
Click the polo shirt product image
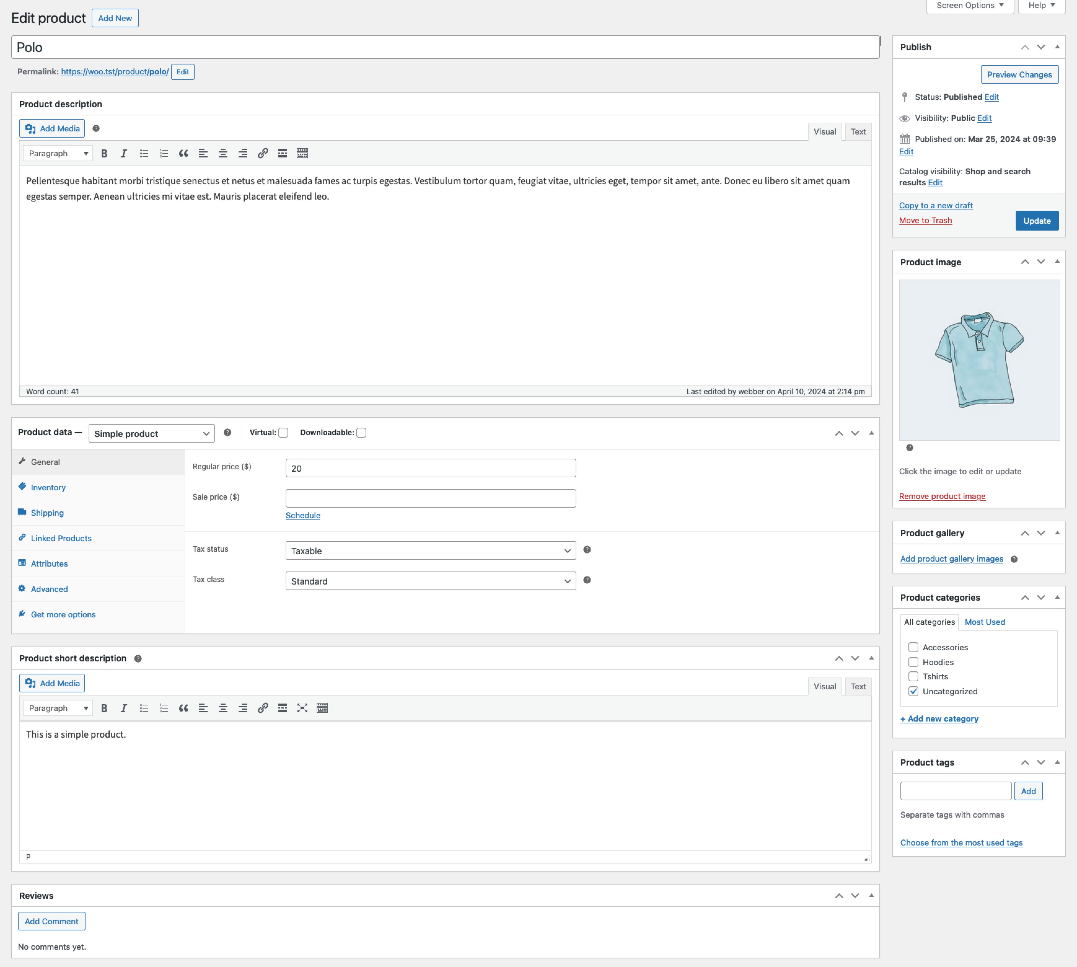(979, 360)
